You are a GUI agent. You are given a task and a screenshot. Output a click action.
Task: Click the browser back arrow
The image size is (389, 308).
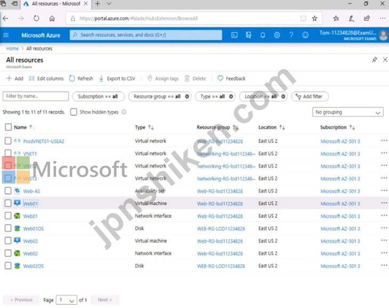click(x=5, y=18)
